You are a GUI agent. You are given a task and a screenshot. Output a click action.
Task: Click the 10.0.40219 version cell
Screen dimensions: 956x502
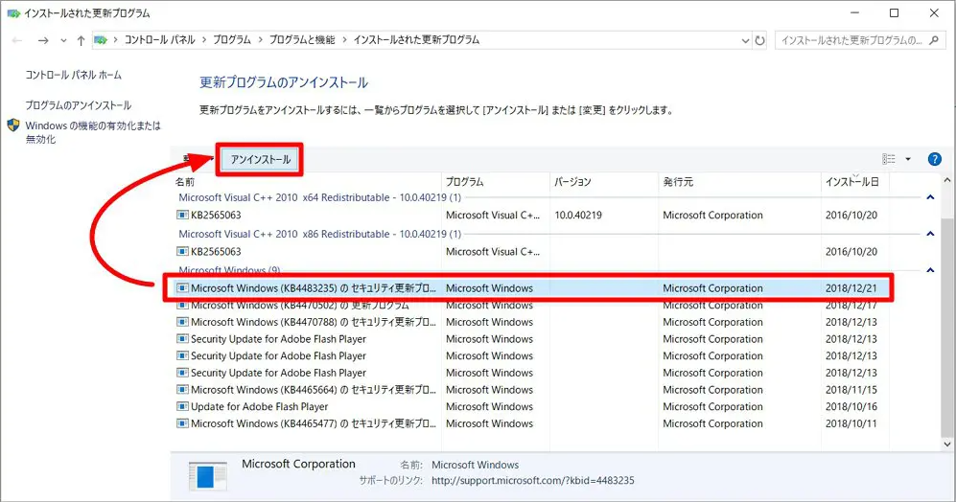click(578, 215)
